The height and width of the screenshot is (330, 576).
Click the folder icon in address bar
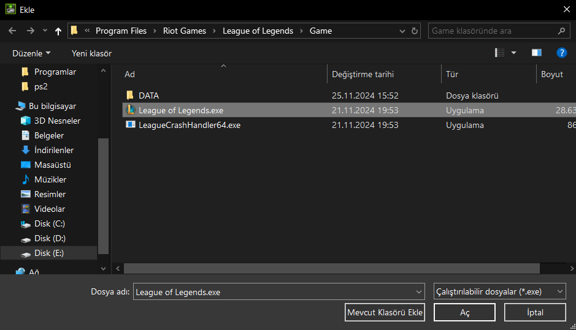[74, 31]
